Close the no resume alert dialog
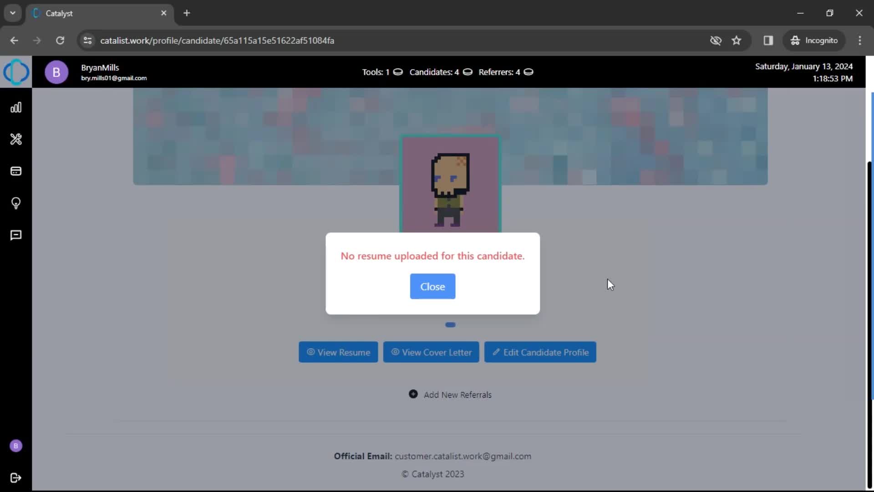 coord(432,287)
